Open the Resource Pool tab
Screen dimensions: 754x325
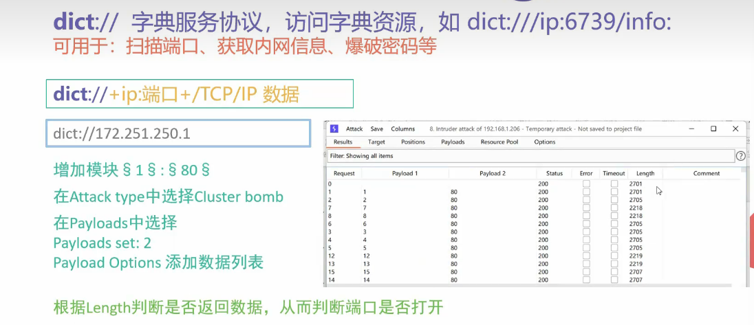click(499, 142)
